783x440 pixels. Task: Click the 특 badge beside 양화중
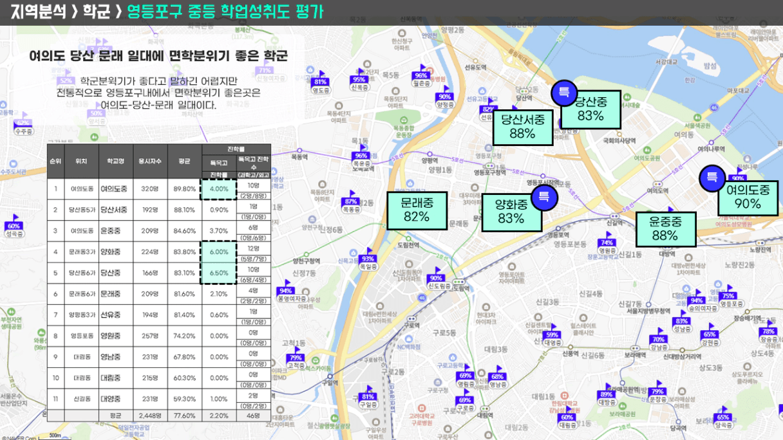pyautogui.click(x=543, y=197)
